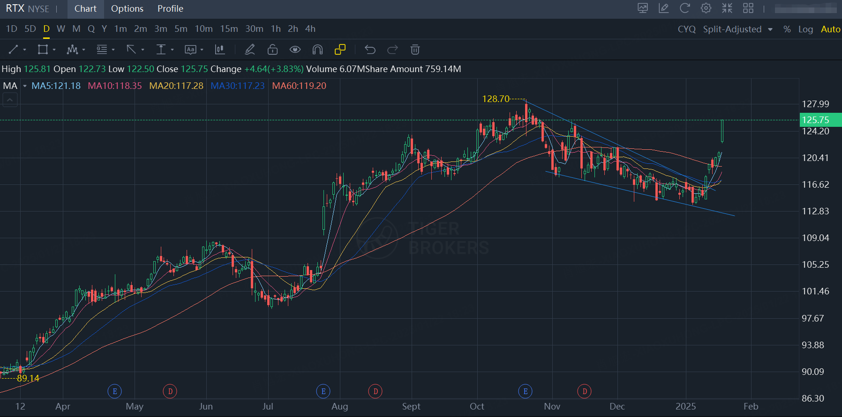Select the price range measure tool
This screenshot has height=417, width=842.
161,50
